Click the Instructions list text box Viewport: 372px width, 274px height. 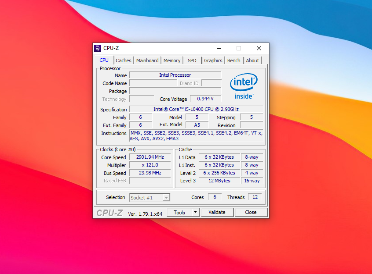[196, 136]
